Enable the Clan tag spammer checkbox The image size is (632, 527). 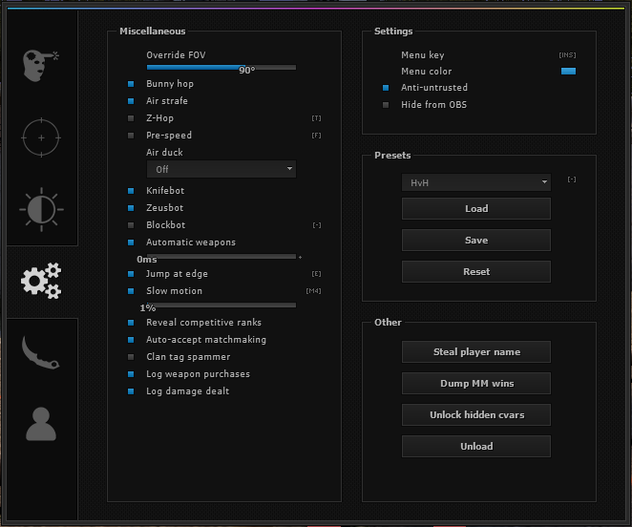coord(131,357)
